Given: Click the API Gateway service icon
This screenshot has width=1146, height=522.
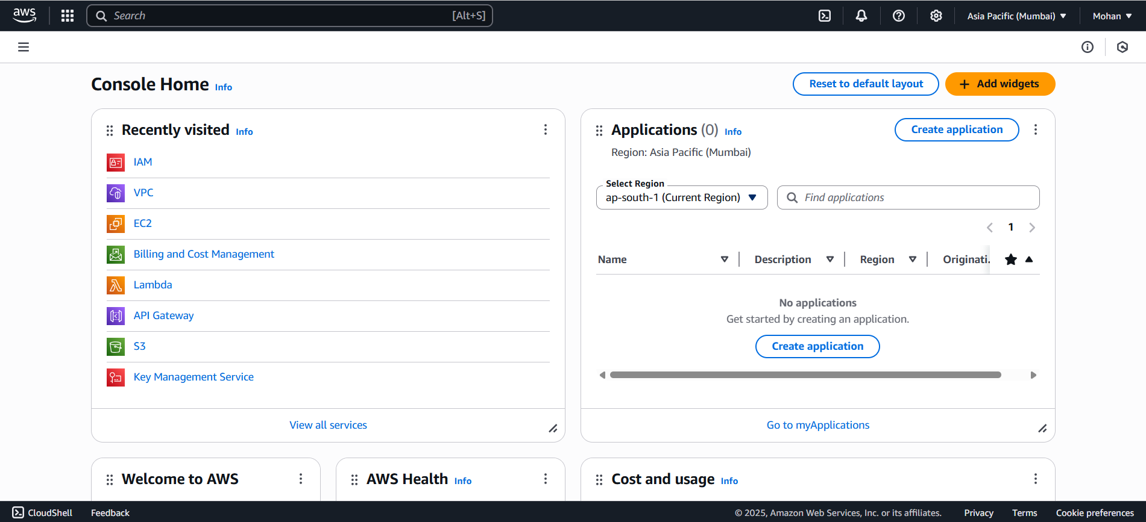Looking at the screenshot, I should pyautogui.click(x=116, y=316).
